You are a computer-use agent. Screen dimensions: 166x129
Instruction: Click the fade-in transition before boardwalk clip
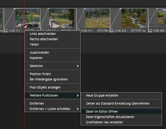pos(45,18)
